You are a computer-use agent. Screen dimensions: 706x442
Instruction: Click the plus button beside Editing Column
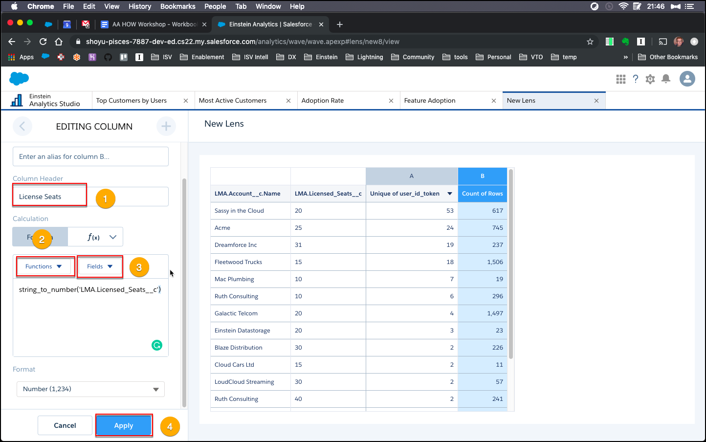pos(166,126)
